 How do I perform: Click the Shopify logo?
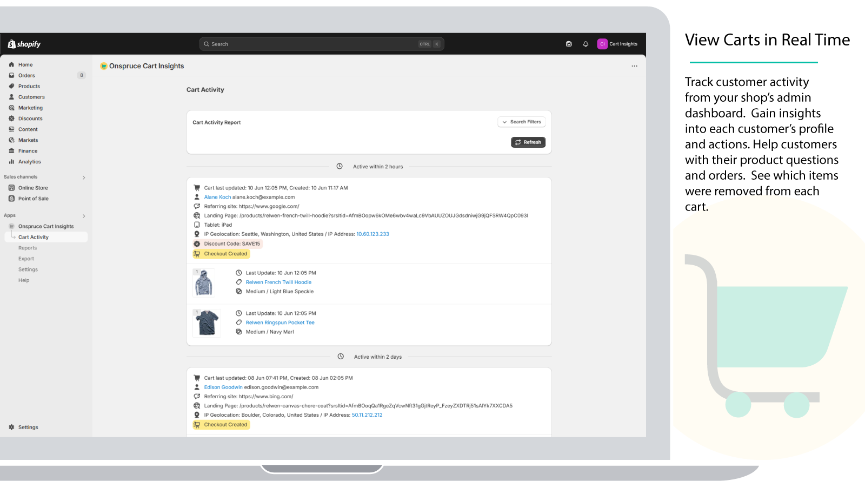coord(24,44)
